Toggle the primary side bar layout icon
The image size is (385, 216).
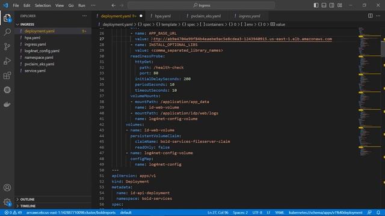tap(316, 5)
